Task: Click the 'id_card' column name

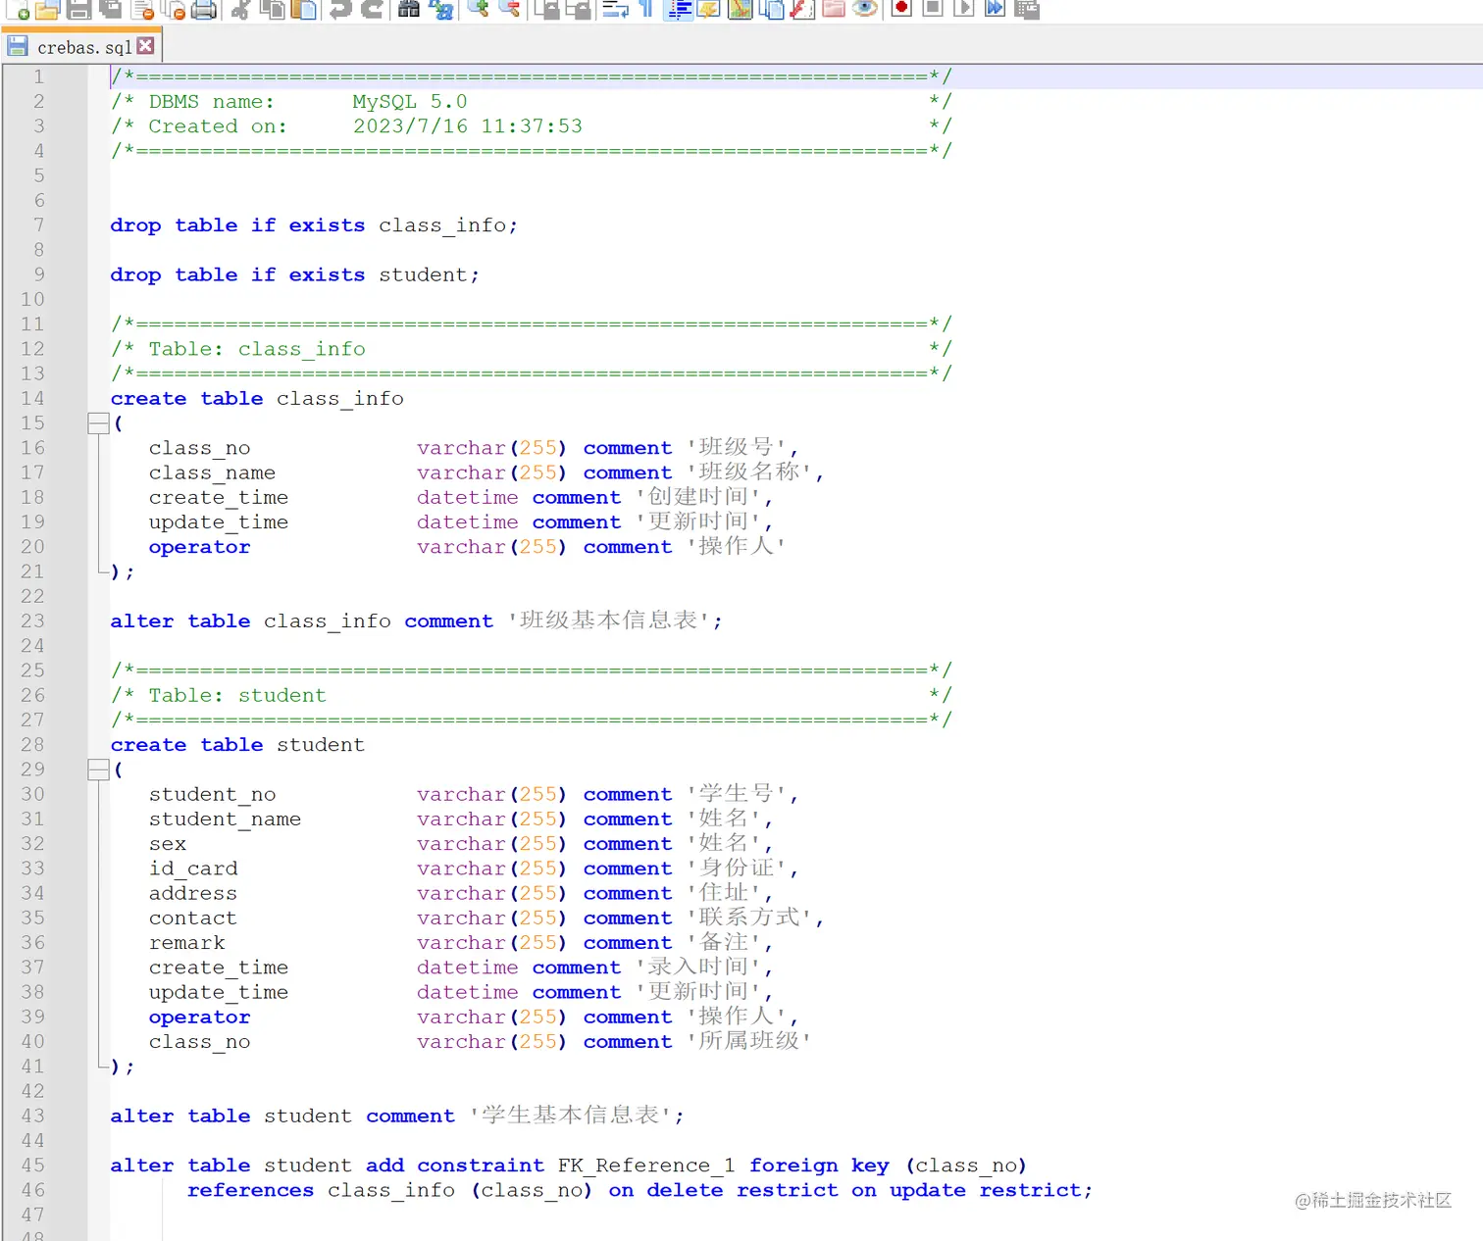Action: (x=193, y=869)
